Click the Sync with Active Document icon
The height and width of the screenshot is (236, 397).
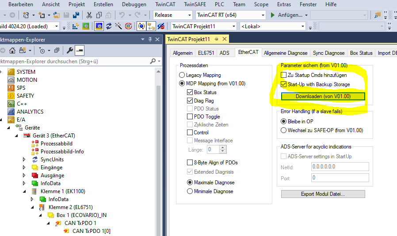tap(23, 51)
